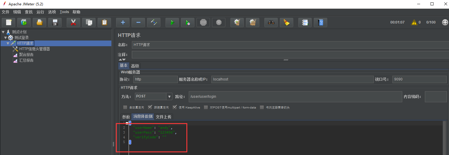449x155 pixels.
Task: Open the 选项 menu
Action: [52, 12]
